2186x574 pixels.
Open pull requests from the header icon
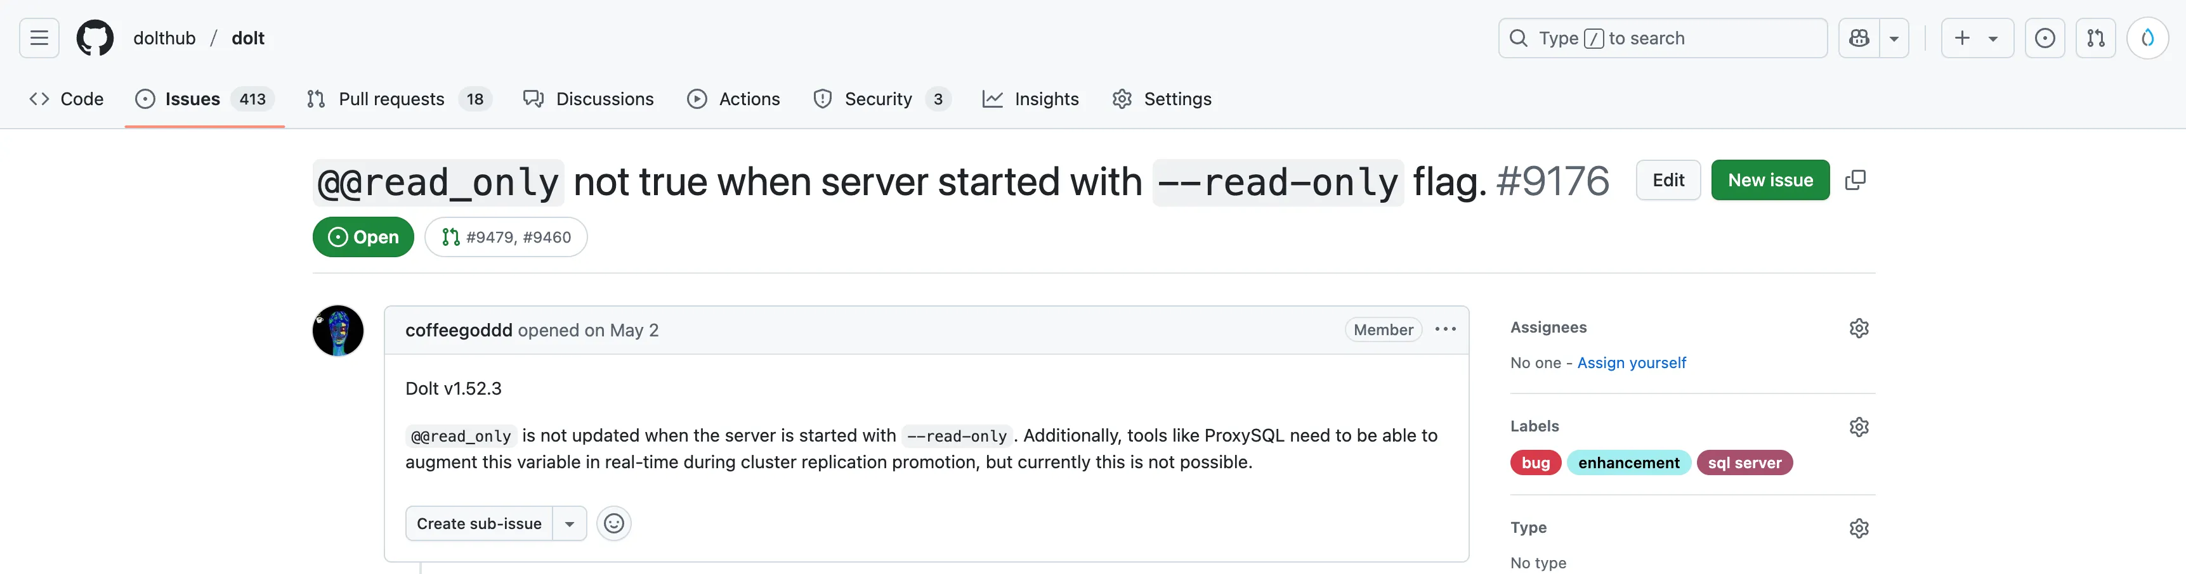(x=2095, y=37)
